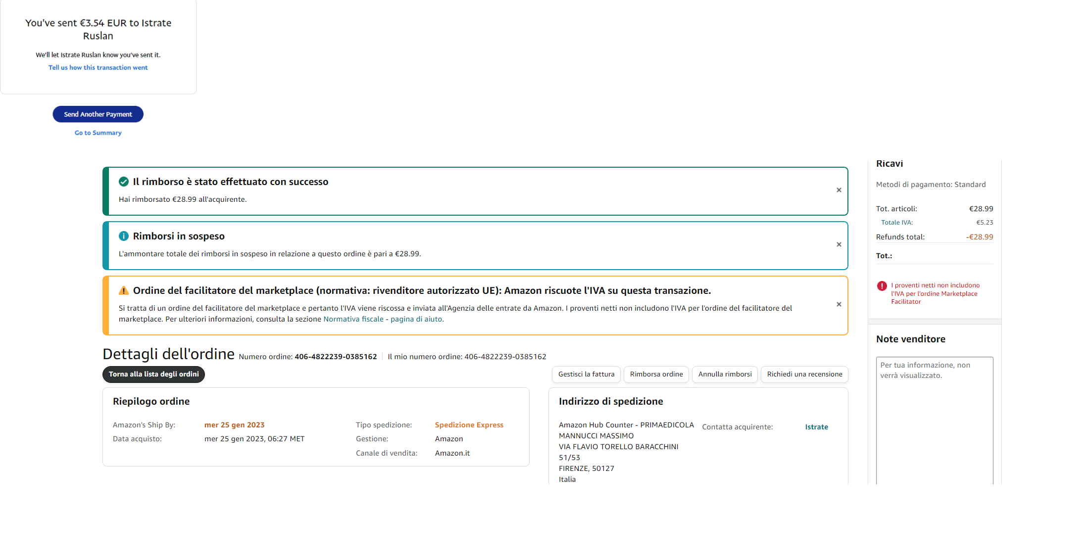Click the bold order number 406-4822239-0385162

point(336,357)
